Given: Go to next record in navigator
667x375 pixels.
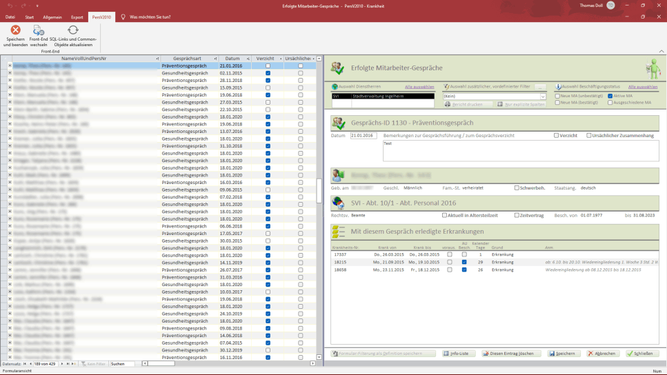Looking at the screenshot, I should (x=61, y=363).
